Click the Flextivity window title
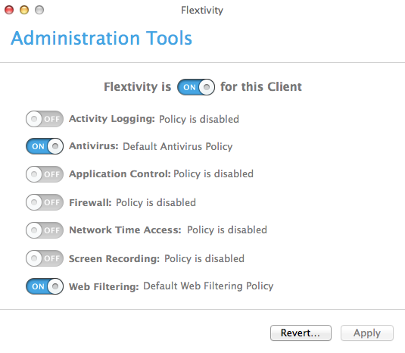Screen dimensions: 405x353 pyautogui.click(x=202, y=11)
